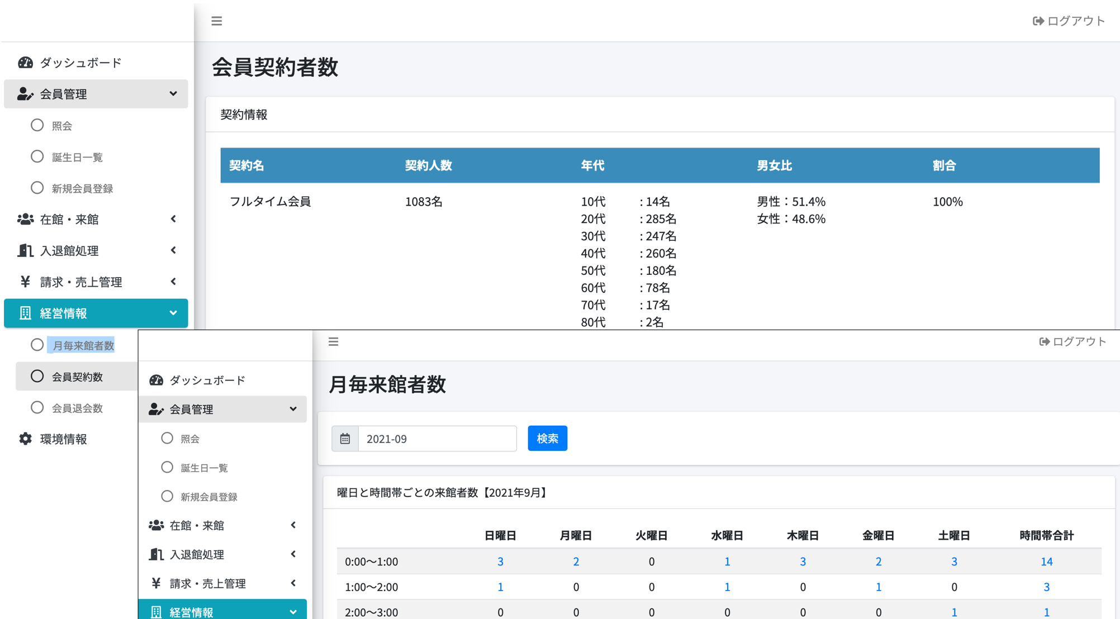Open ダッシュボード label in lower sidebar
The width and height of the screenshot is (1120, 619).
pyautogui.click(x=207, y=380)
